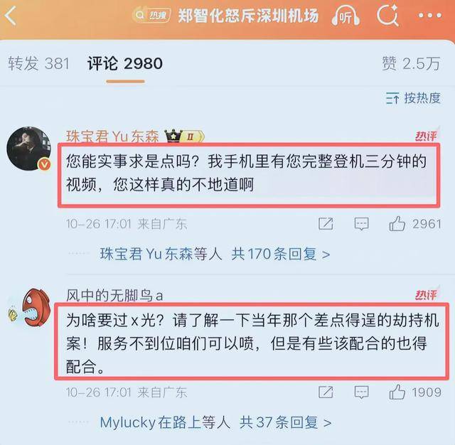The image size is (455, 445).
Task: Switch to the 转发 381 tab
Action: (38, 63)
